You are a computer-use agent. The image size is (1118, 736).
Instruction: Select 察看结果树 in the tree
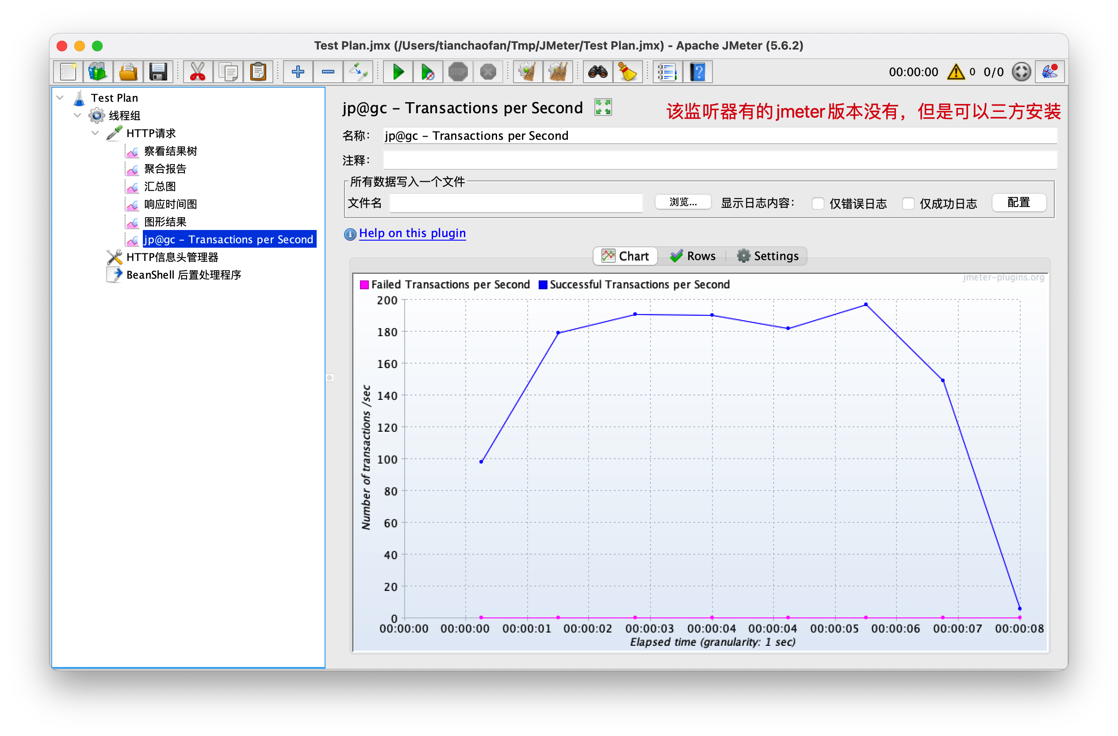point(170,151)
